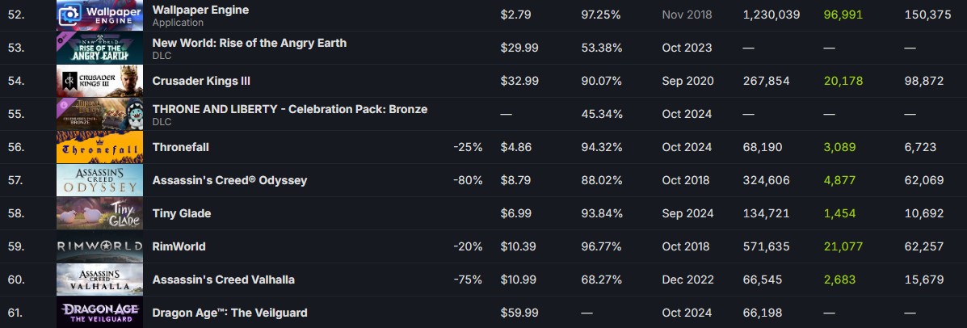Click the Crusader Kings III title link
The width and height of the screenshot is (967, 328).
click(201, 81)
